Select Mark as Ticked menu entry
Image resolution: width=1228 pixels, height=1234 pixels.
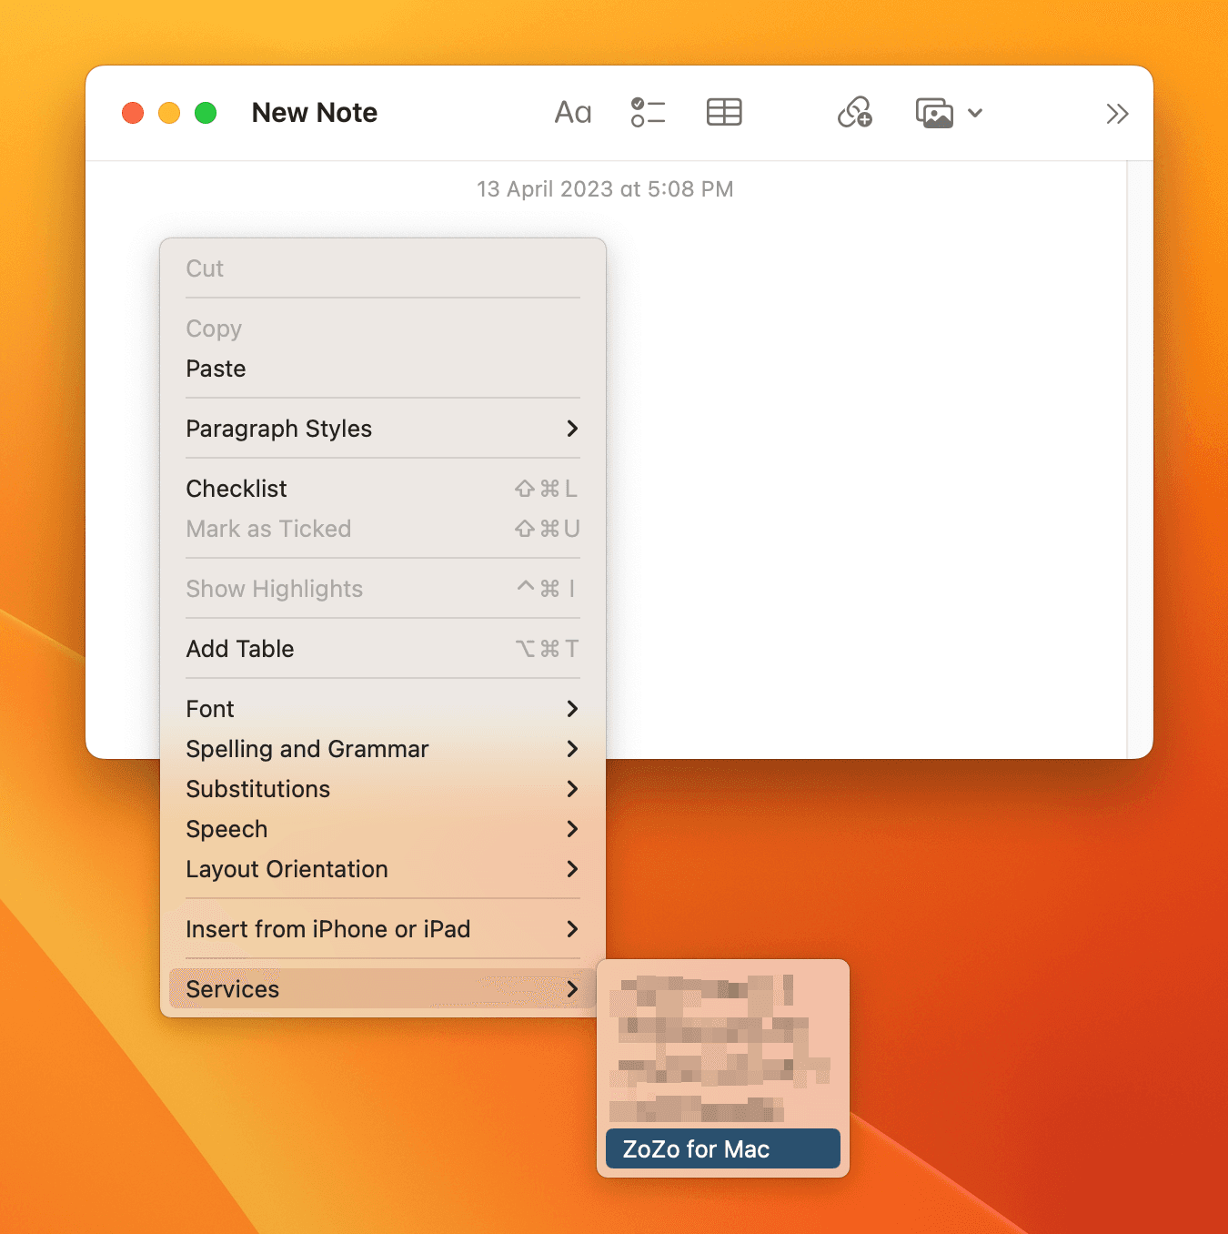pyautogui.click(x=383, y=529)
